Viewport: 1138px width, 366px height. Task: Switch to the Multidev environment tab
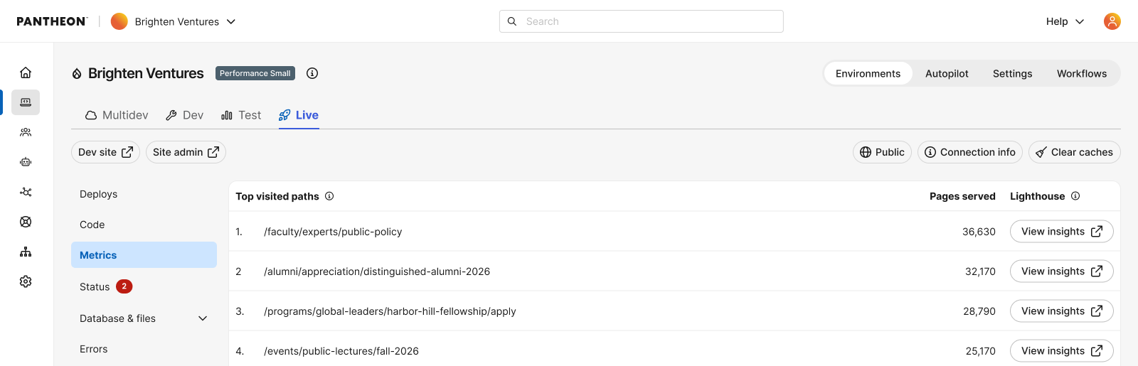tap(117, 115)
